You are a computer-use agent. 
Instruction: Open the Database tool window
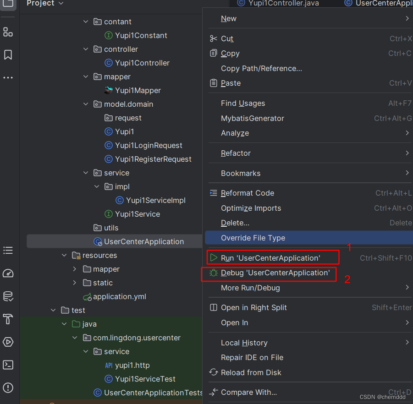8,296
